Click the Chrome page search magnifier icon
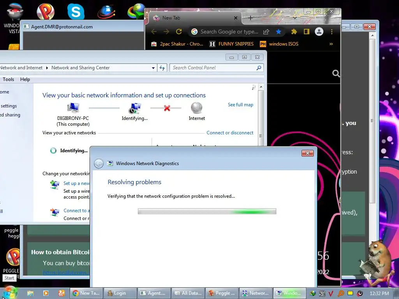 [x=336, y=74]
